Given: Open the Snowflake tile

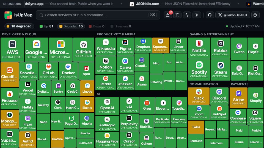Looking at the screenshot, I should (29, 71).
